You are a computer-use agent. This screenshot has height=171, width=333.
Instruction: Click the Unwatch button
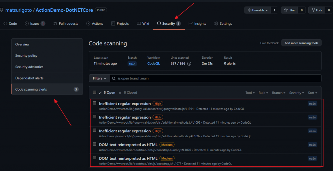[258, 10]
